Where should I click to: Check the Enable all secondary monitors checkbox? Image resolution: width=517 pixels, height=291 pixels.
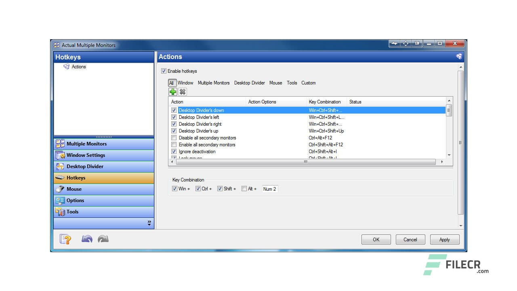point(174,145)
